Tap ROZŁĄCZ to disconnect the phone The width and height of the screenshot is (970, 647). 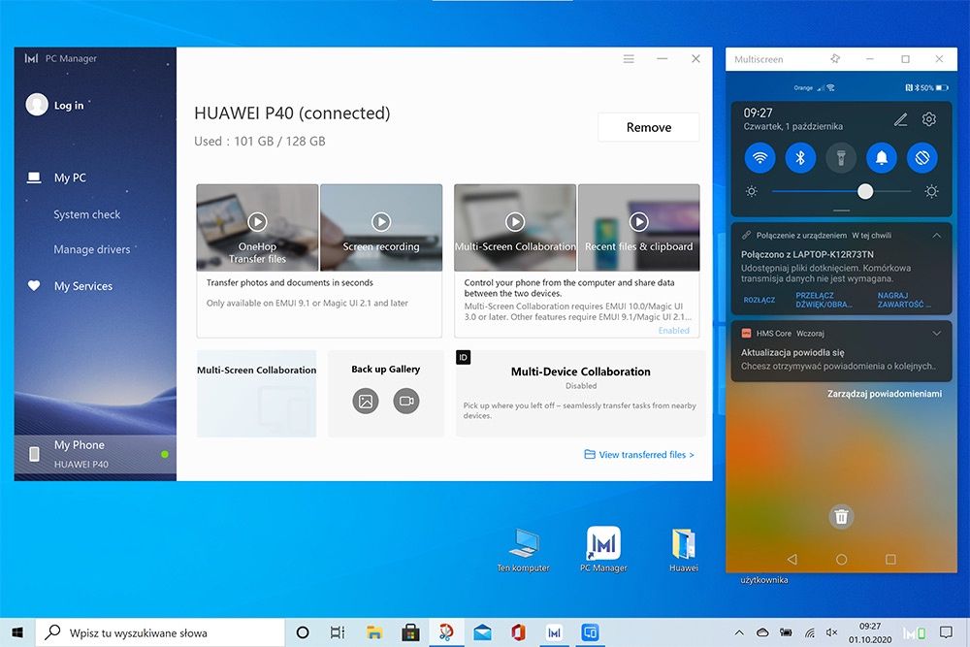(760, 300)
